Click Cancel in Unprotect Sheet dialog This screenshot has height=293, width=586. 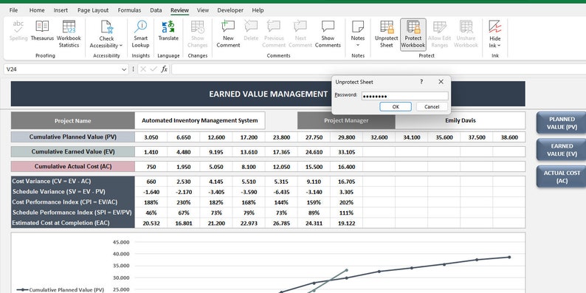[432, 107]
